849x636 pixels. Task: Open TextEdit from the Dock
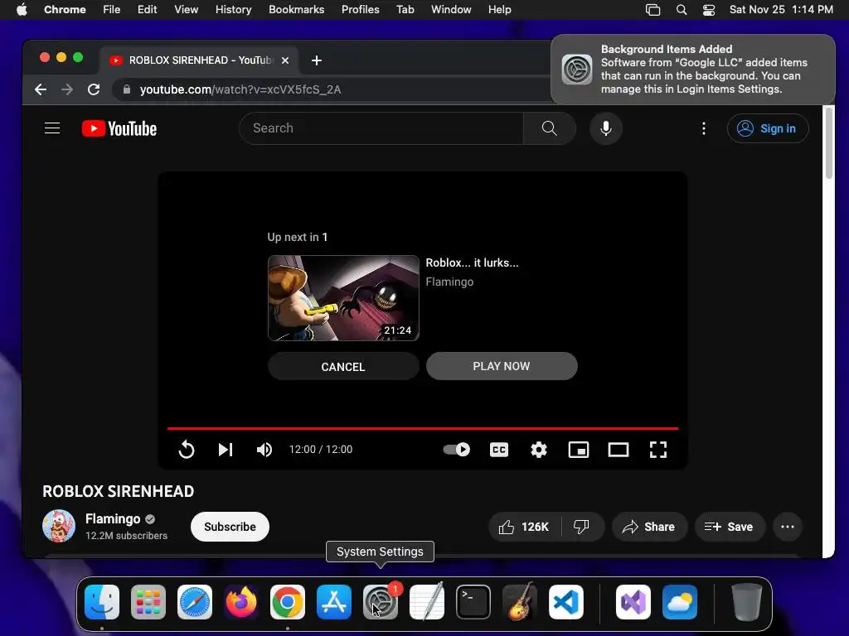click(427, 602)
